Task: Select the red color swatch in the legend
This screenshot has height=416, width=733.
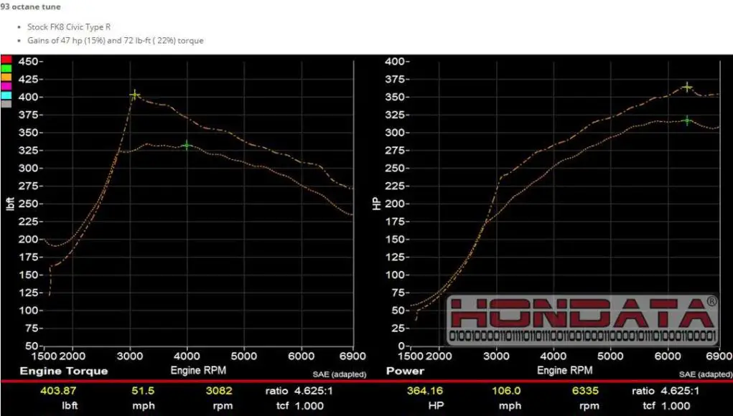Action: (x=6, y=60)
